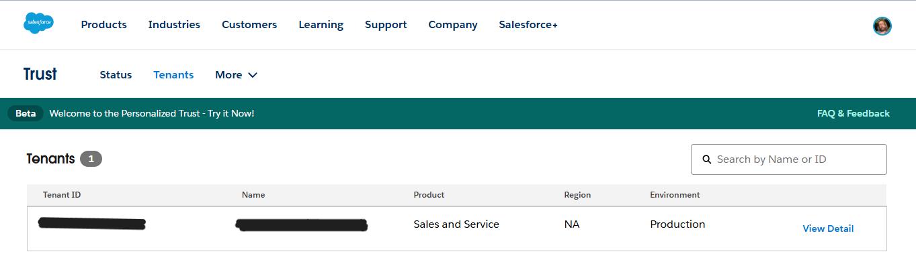The image size is (916, 272).
Task: Open the Industries menu
Action: [174, 25]
